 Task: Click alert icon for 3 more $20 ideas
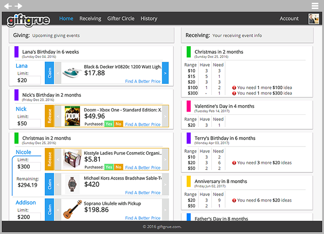[x=234, y=163]
